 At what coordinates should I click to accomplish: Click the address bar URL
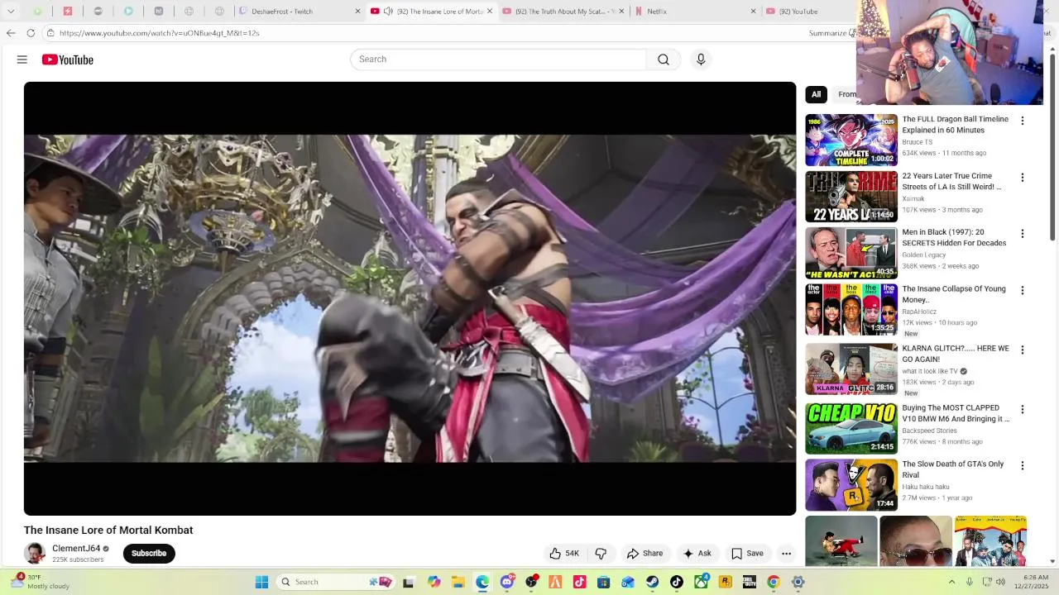(x=159, y=33)
